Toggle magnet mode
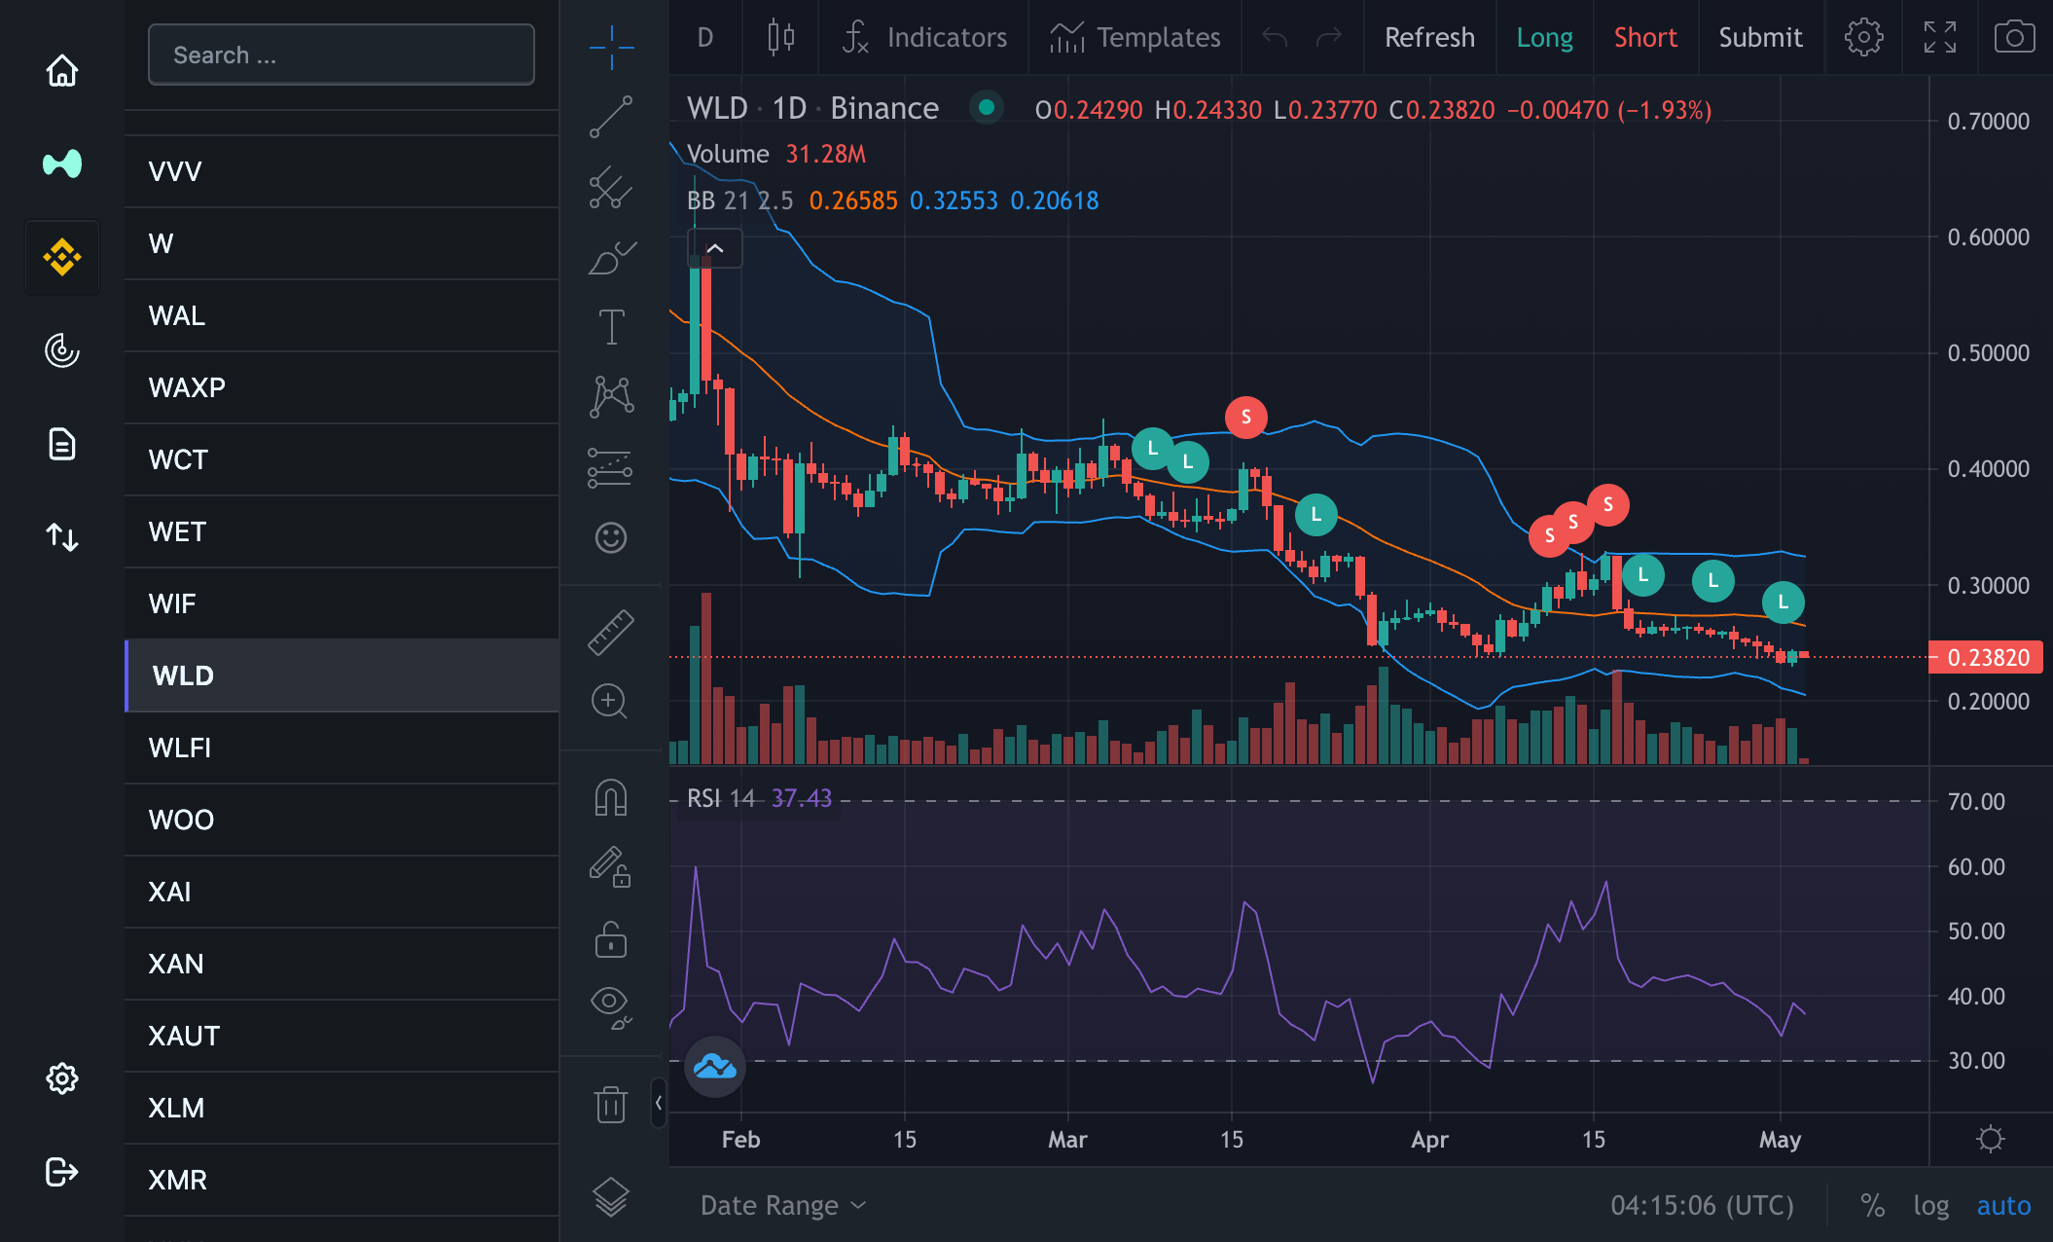Image resolution: width=2053 pixels, height=1242 pixels. click(x=611, y=798)
